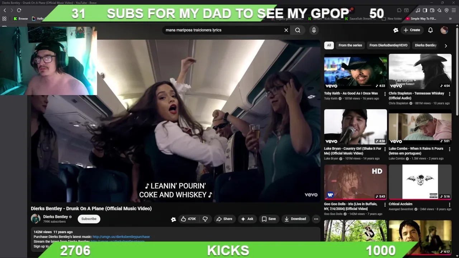
Task: Open the dierksbentleypurchase link
Action: 121,237
